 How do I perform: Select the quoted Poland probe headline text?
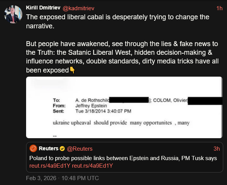(123, 158)
